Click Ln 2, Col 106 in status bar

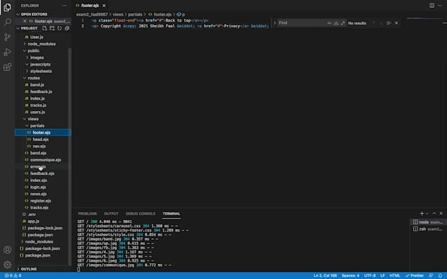pyautogui.click(x=325, y=276)
